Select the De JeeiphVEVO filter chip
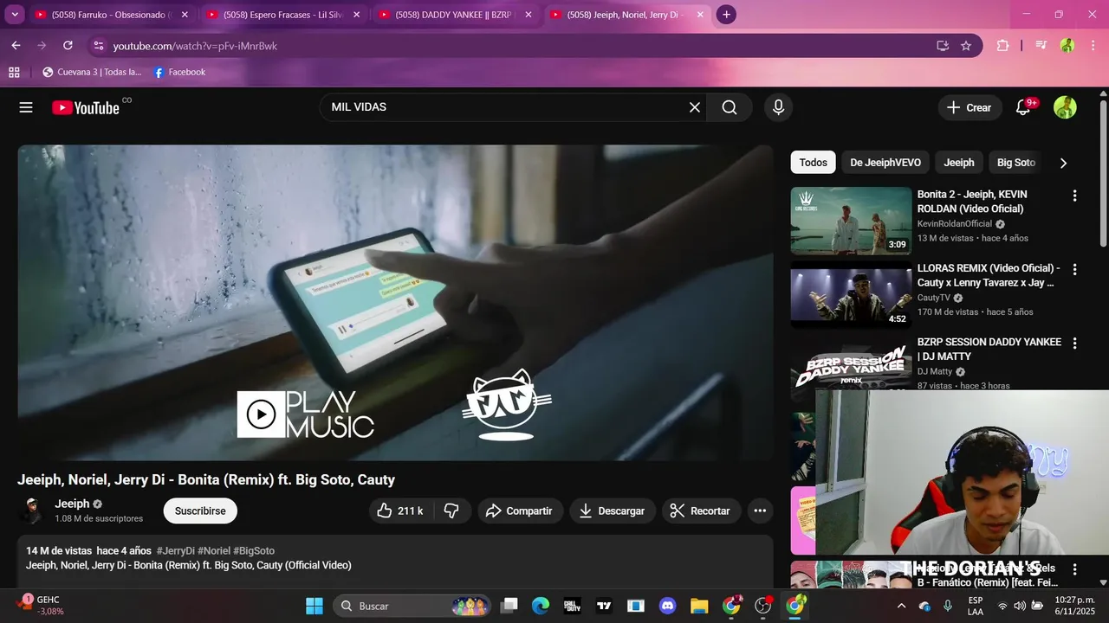 [x=885, y=163]
